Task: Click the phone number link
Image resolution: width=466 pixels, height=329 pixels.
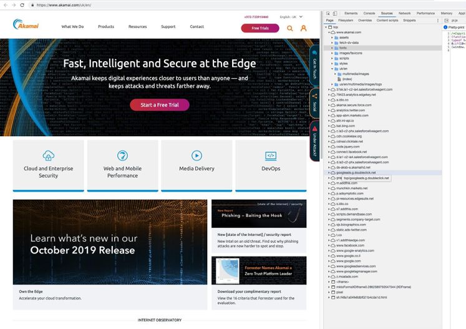Action: coord(256,17)
